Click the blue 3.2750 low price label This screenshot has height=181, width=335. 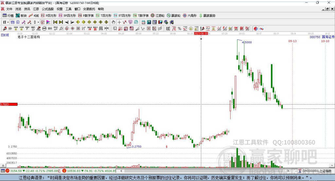point(136,147)
